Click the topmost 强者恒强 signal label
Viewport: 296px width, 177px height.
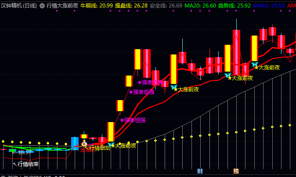coord(150,83)
